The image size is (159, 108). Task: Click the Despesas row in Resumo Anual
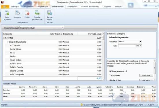tap(79, 93)
